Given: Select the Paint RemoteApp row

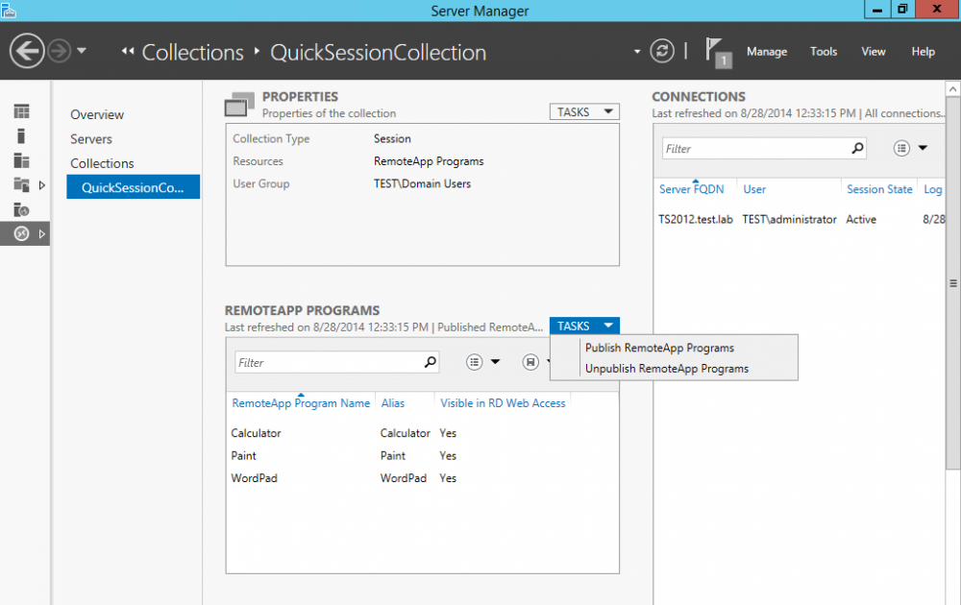Looking at the screenshot, I should click(422, 455).
